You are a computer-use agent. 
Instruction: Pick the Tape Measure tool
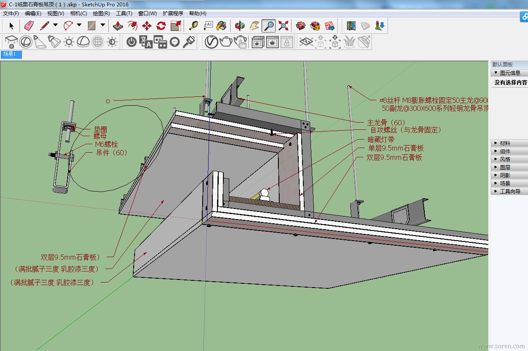193,26
